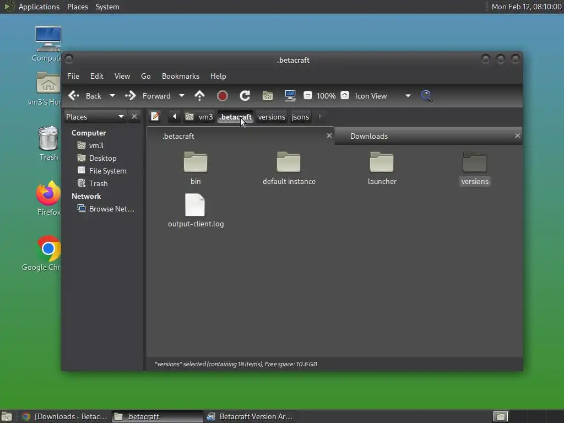Screen dimensions: 564x423
Task: Click .betacraft path bar button
Action: click(236, 117)
